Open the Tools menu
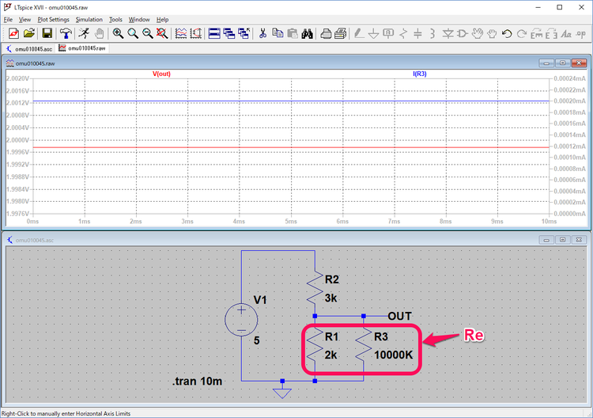593x418 pixels. [115, 19]
